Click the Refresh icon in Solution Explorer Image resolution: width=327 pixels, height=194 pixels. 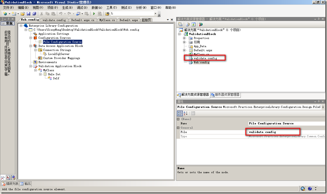[x=194, y=25]
